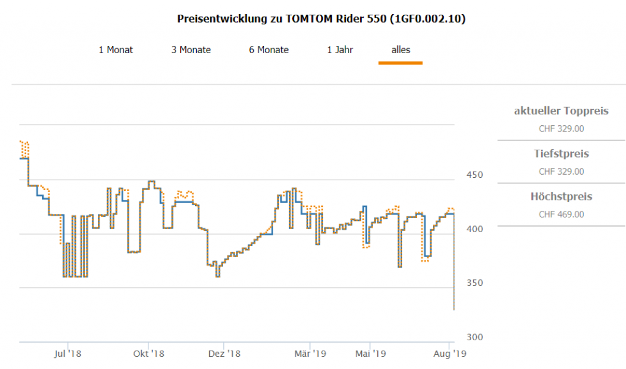The width and height of the screenshot is (626, 369).
Task: Click the 'aktueller Toppreis' heading
Action: [x=561, y=111]
